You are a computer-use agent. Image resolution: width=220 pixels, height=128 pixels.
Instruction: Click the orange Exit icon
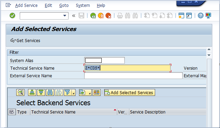tap(101, 16)
